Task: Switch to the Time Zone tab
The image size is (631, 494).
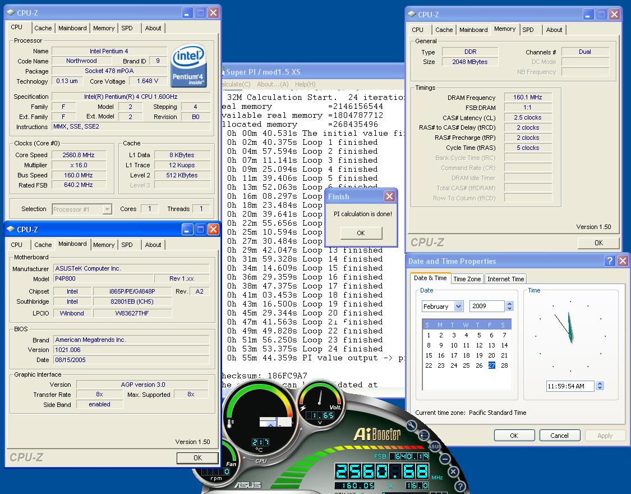Action: (467, 279)
